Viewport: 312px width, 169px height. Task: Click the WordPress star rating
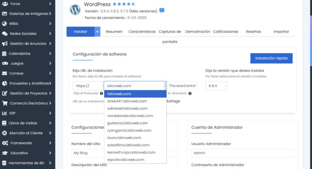pos(124,4)
